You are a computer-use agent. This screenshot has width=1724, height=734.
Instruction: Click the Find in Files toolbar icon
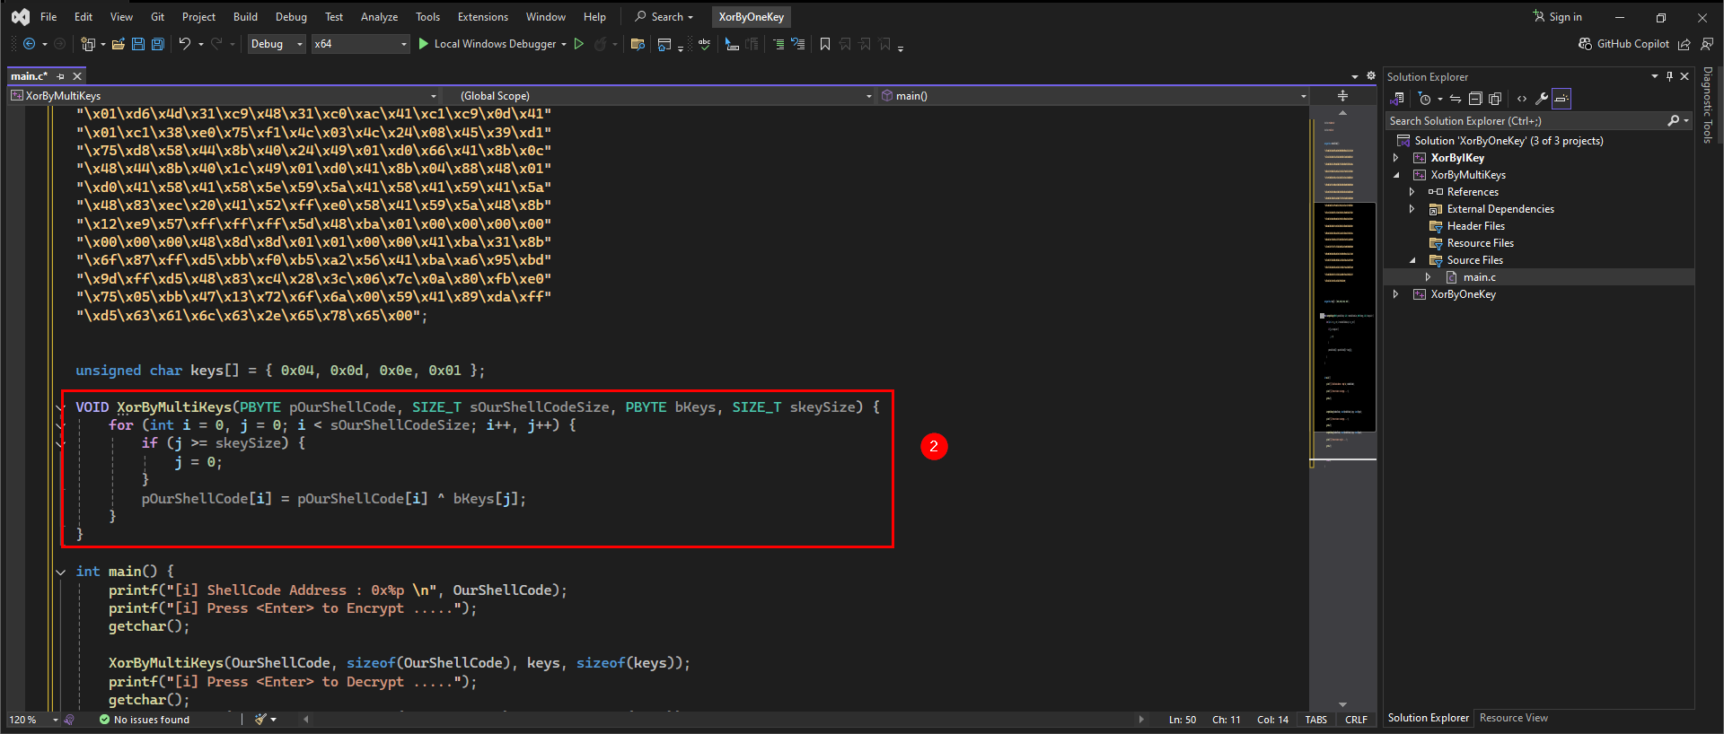tap(638, 44)
